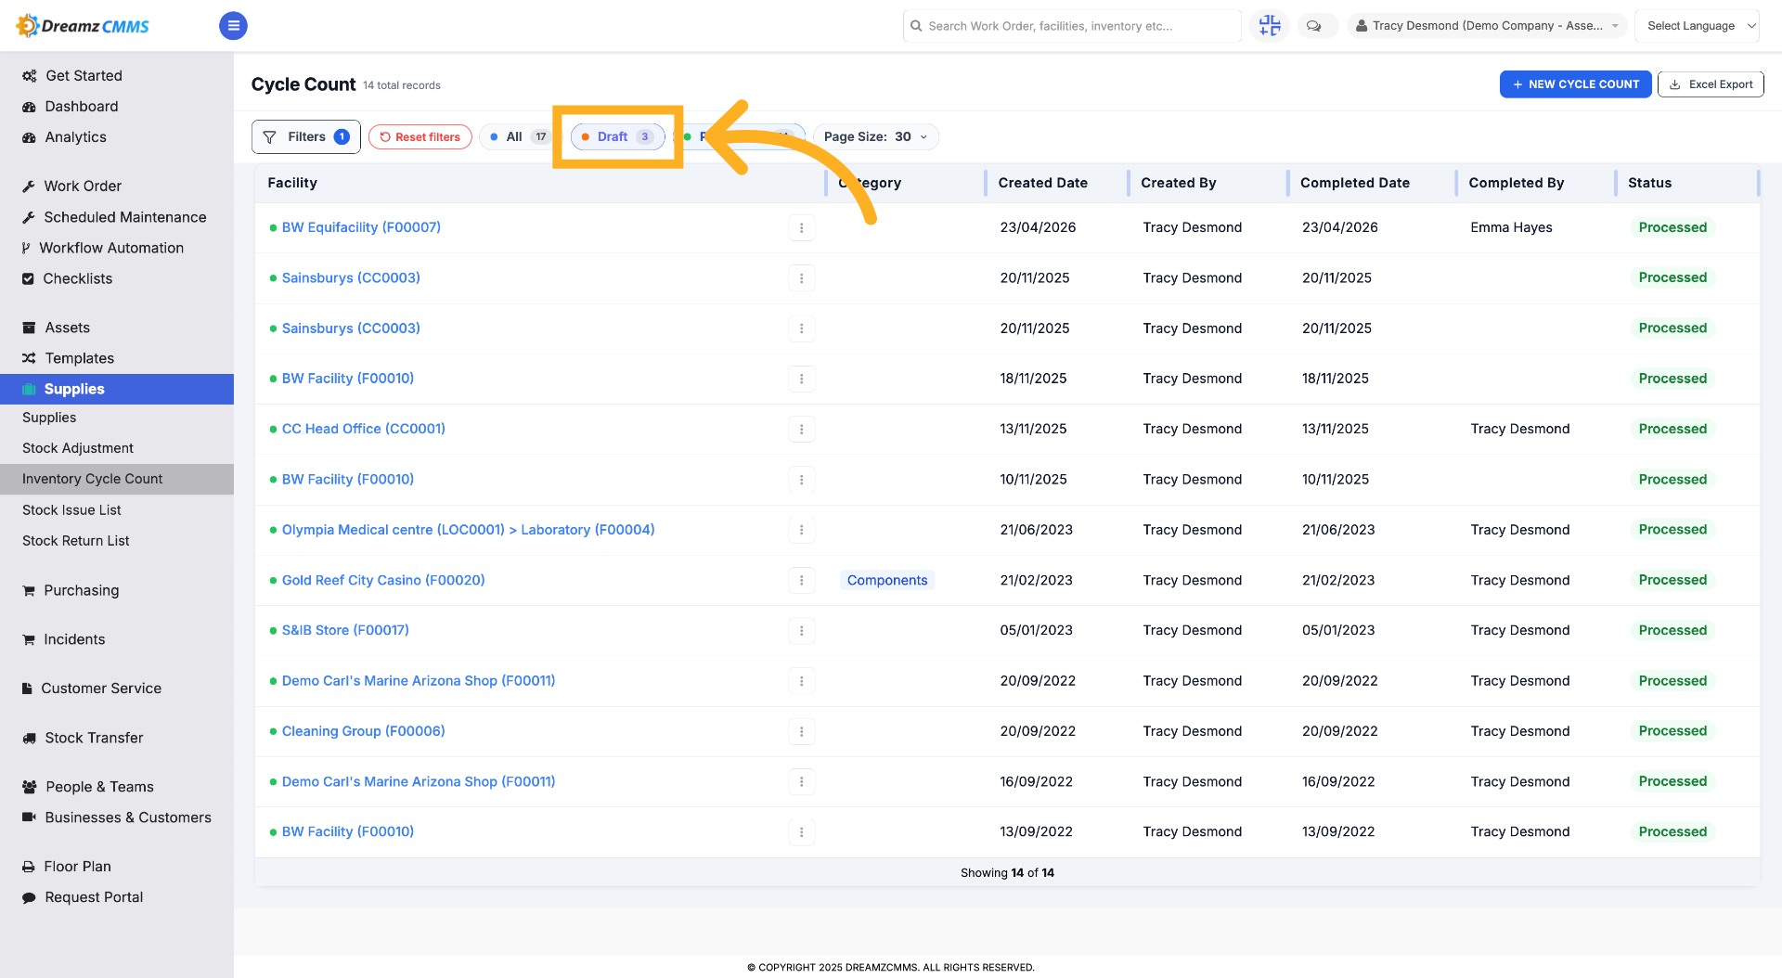Open row menu for Cleaning Group
The width and height of the screenshot is (1782, 978).
coord(802,731)
